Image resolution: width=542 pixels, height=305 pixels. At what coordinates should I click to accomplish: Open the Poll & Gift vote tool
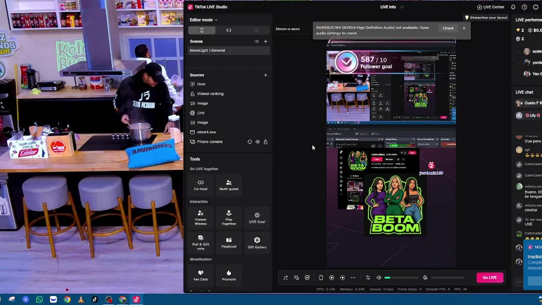(201, 243)
